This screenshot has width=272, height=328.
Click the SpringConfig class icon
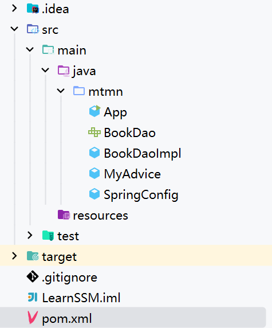click(94, 194)
